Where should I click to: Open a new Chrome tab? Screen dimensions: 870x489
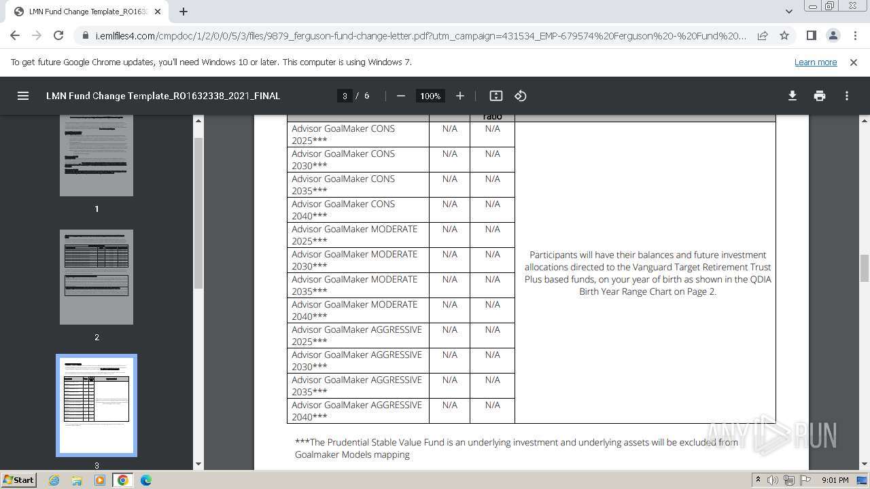click(x=184, y=12)
